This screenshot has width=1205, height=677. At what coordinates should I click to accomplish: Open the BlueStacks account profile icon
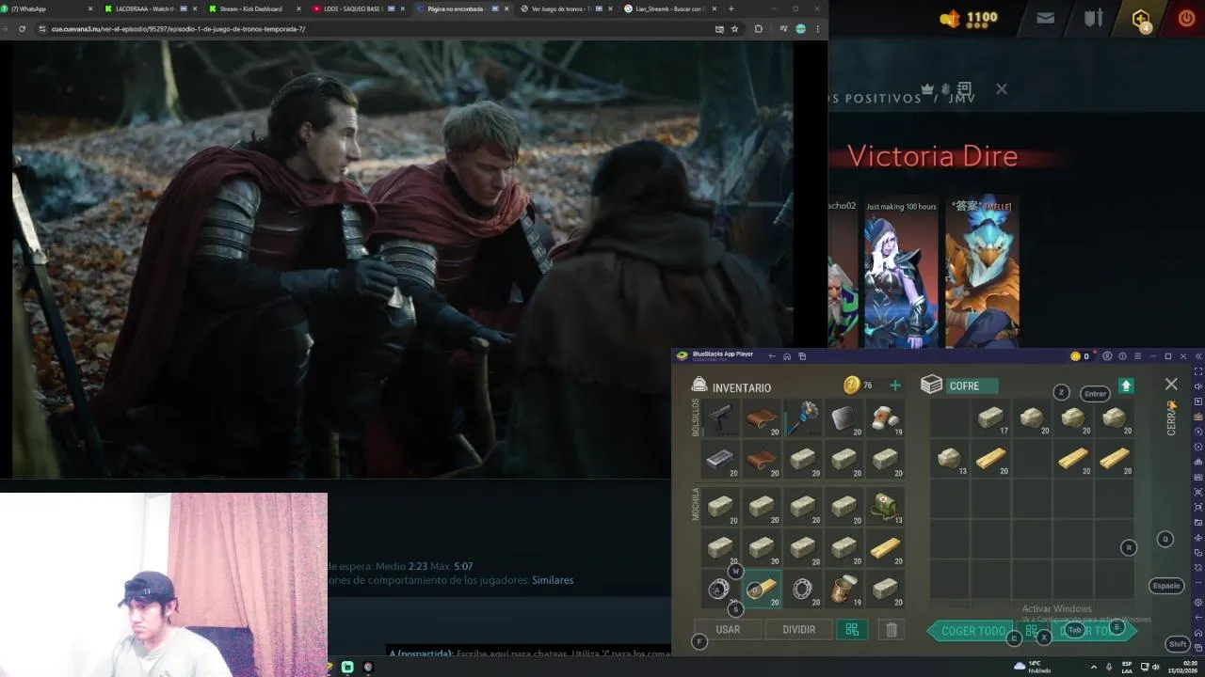1107,356
